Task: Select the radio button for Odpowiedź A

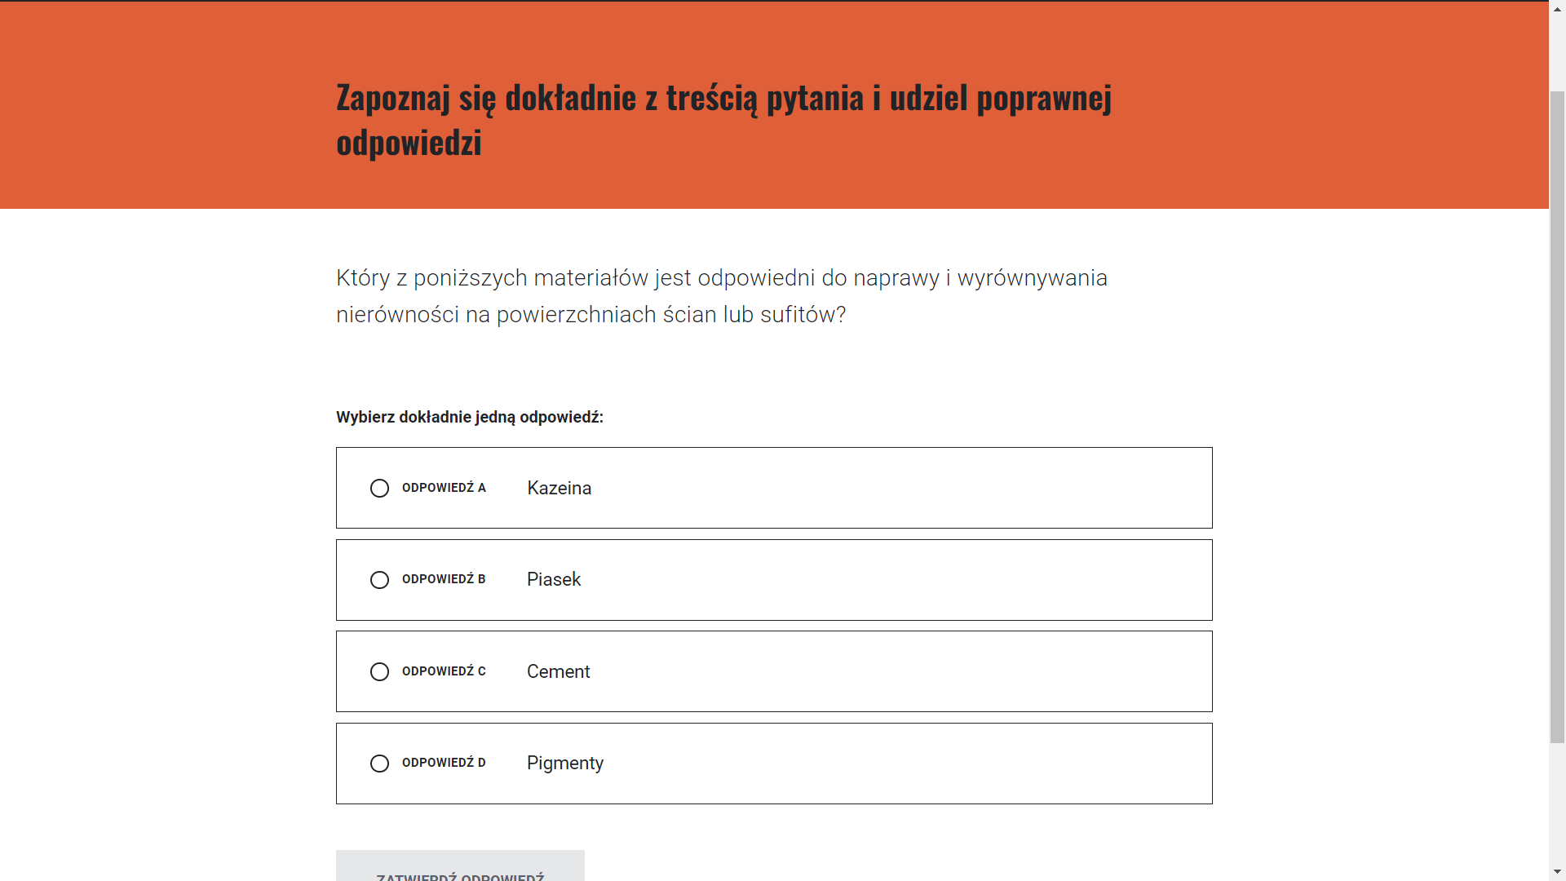Action: click(x=379, y=488)
